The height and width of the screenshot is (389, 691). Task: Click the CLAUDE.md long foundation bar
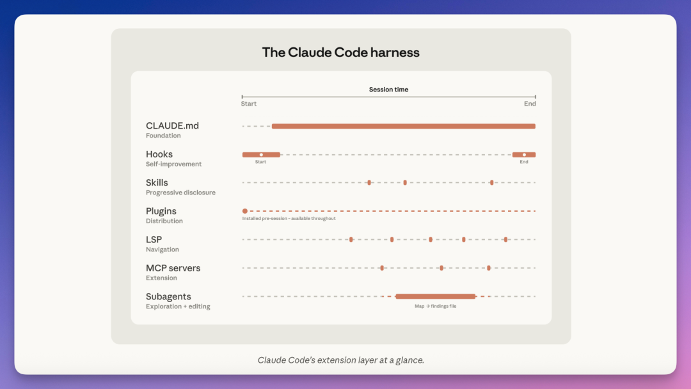(404, 127)
